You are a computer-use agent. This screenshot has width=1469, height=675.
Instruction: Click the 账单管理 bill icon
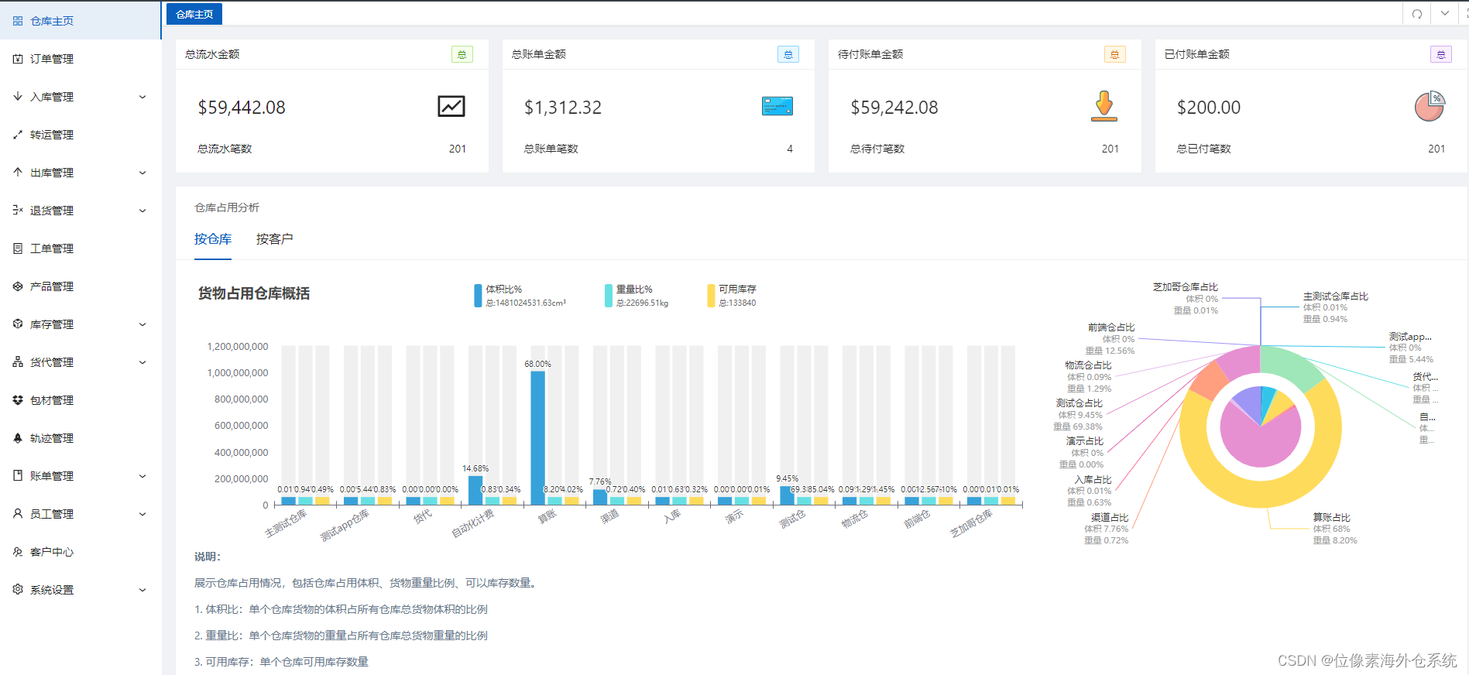pyautogui.click(x=17, y=476)
